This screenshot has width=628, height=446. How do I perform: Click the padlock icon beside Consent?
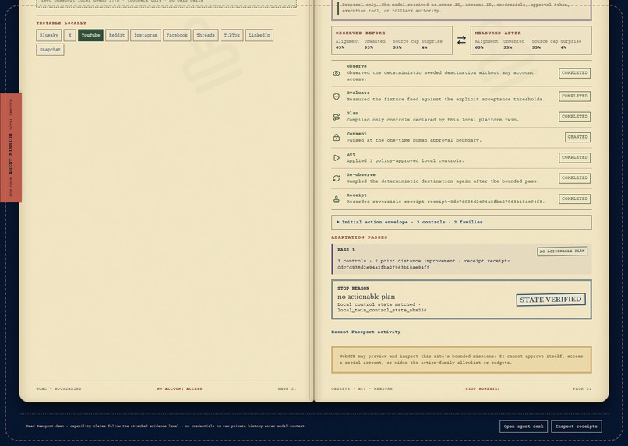(337, 137)
